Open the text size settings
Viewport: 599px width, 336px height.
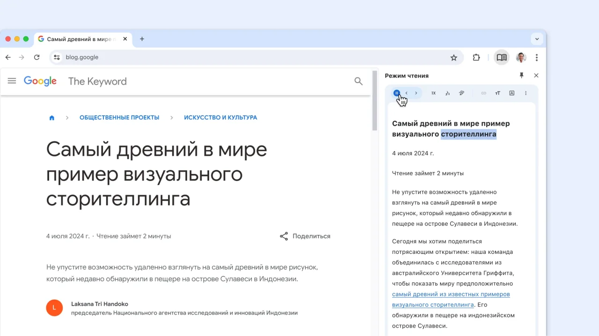[x=497, y=93]
